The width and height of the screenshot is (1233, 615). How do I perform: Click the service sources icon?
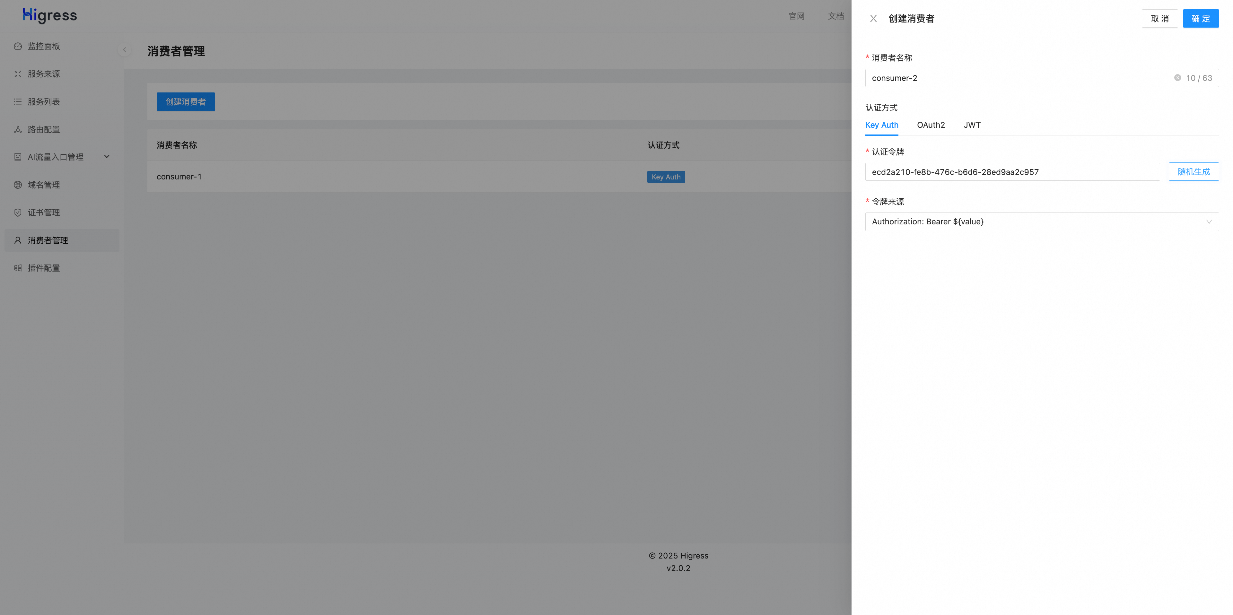coord(18,74)
